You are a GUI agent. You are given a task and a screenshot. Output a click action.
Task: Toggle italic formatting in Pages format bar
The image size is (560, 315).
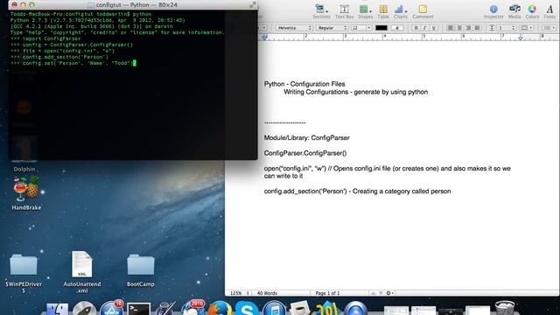pyautogui.click(x=424, y=28)
